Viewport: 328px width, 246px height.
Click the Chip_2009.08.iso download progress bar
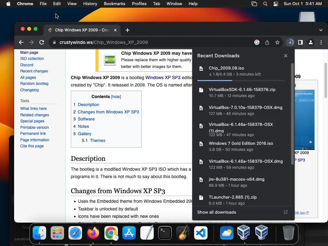pos(241,80)
